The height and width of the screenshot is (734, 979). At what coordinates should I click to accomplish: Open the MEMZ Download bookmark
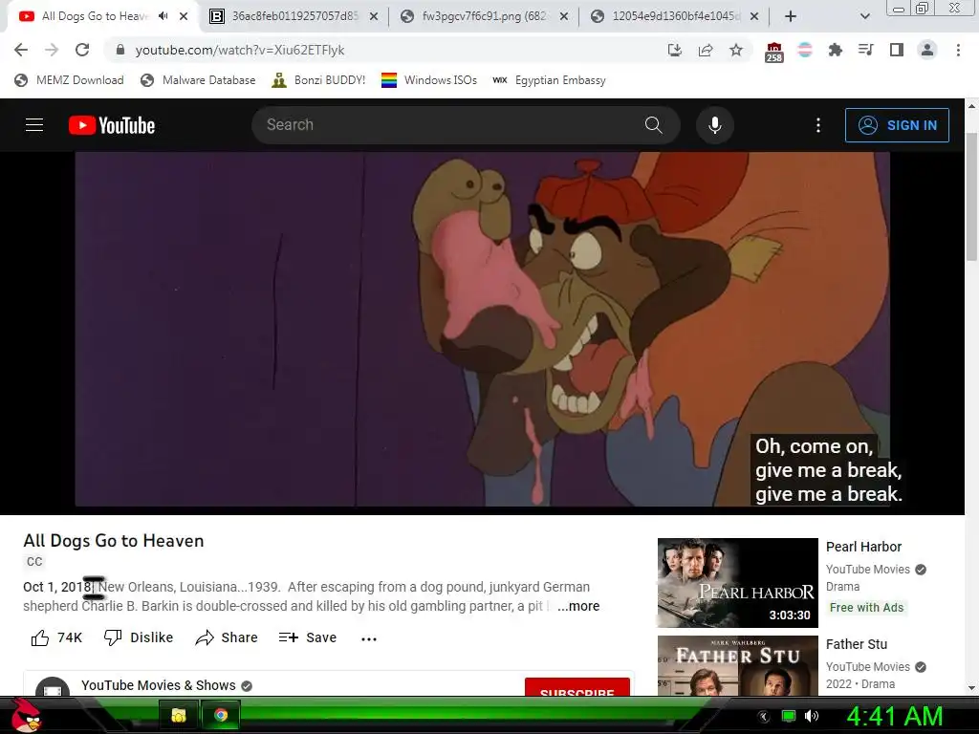pos(69,80)
